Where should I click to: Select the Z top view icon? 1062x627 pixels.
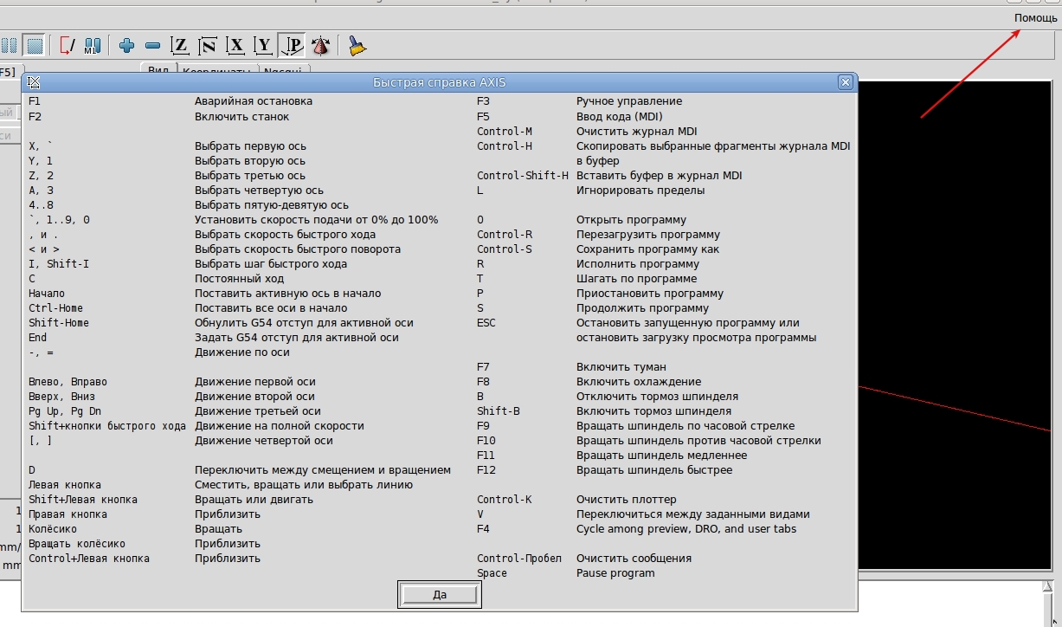pos(180,46)
